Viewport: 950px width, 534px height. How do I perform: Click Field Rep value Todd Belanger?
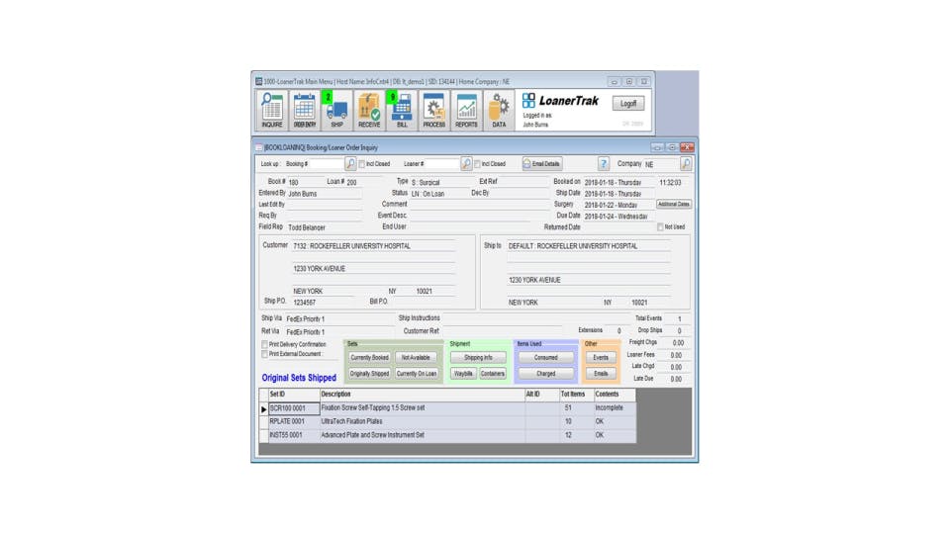click(x=307, y=227)
